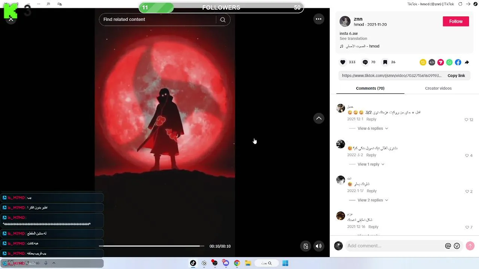Like the comment with 4 likes
This screenshot has height=269, width=479.
467,156
